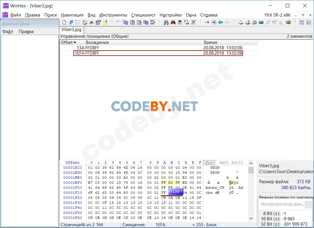
Task: Click the 32 Bit value -301 999 873
Action: (295, 224)
